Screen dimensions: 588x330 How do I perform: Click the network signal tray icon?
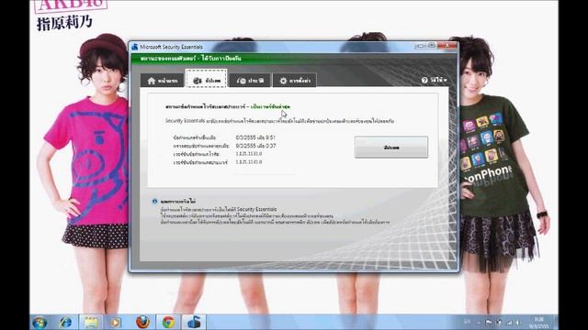coord(509,322)
